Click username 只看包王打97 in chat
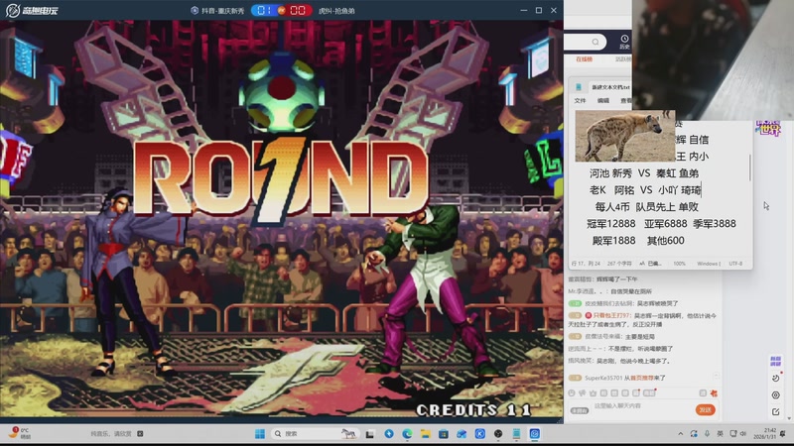This screenshot has width=794, height=446. tap(611, 315)
